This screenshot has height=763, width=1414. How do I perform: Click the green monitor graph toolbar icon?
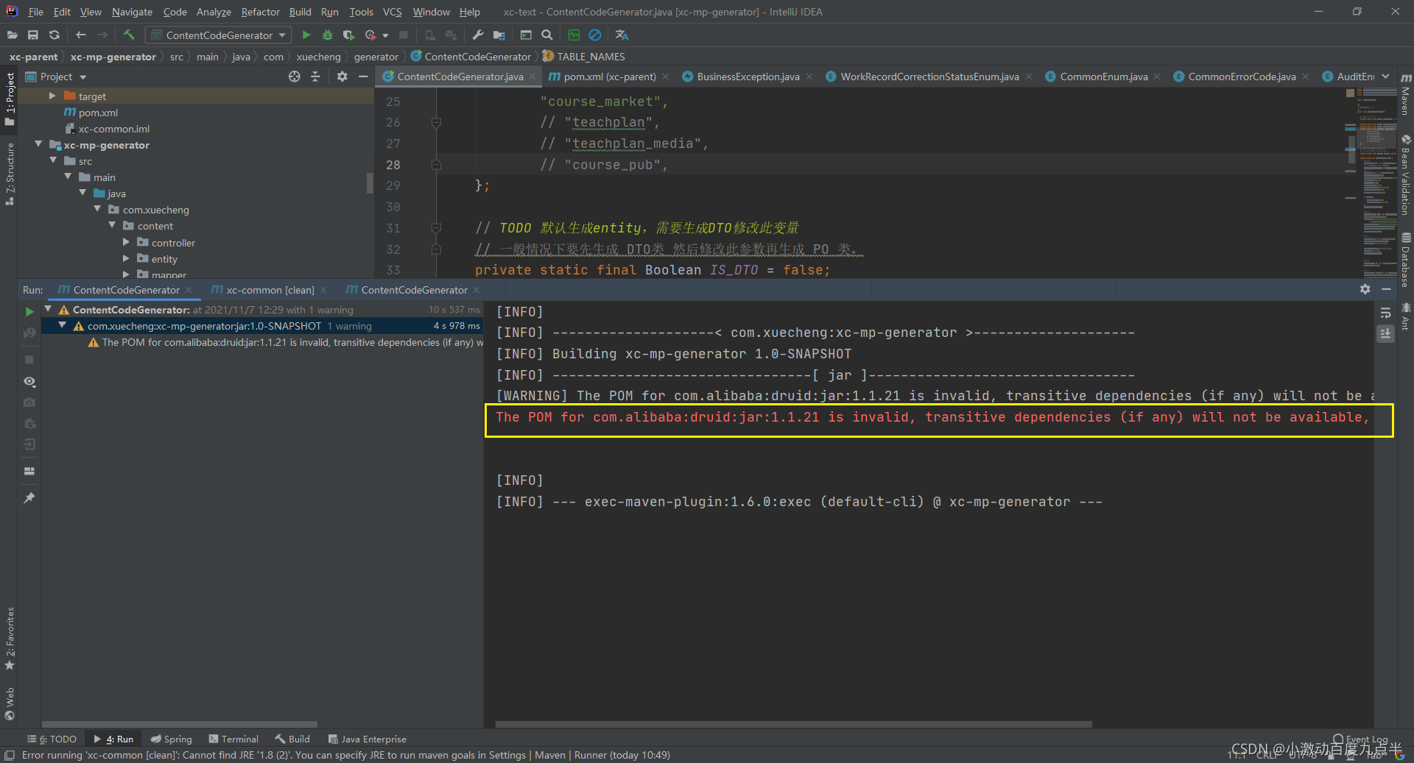coord(574,35)
